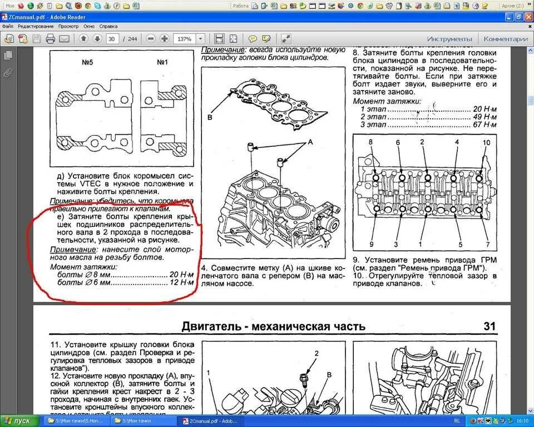Open the Файл menu
The image size is (534, 427).
pyautogui.click(x=7, y=26)
